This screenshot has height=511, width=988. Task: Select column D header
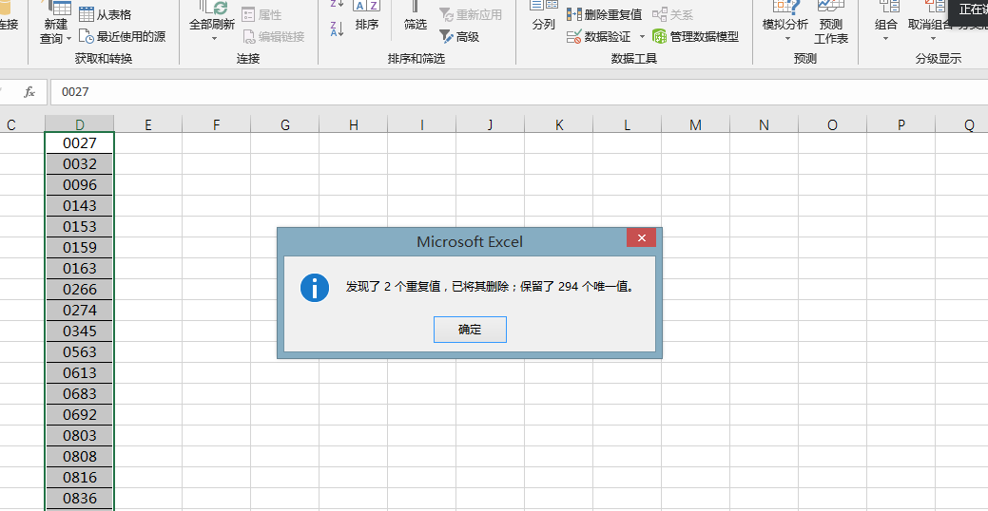(x=79, y=124)
